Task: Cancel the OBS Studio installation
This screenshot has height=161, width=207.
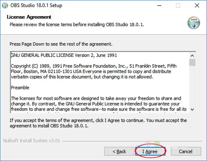Action: point(186,152)
